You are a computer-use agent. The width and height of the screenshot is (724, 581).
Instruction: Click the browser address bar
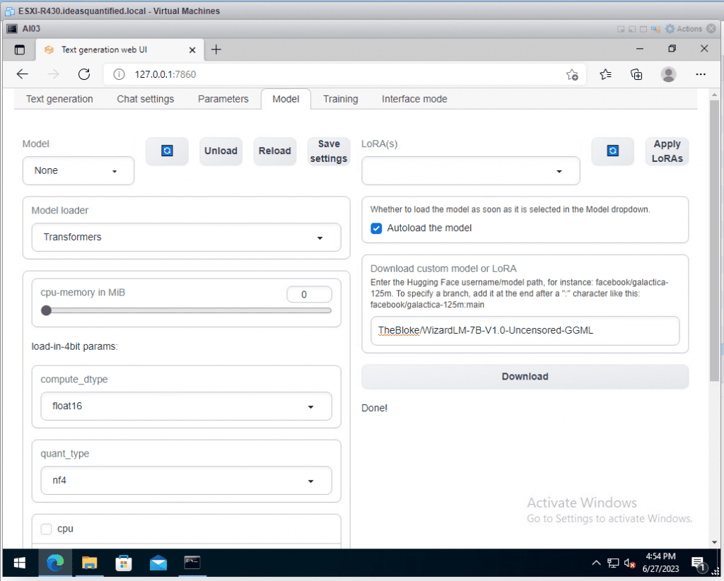pyautogui.click(x=344, y=74)
